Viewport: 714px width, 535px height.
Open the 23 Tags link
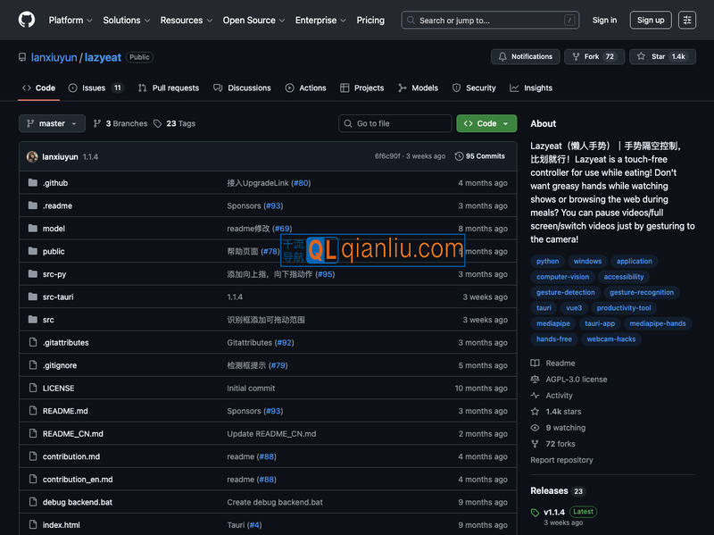point(174,123)
